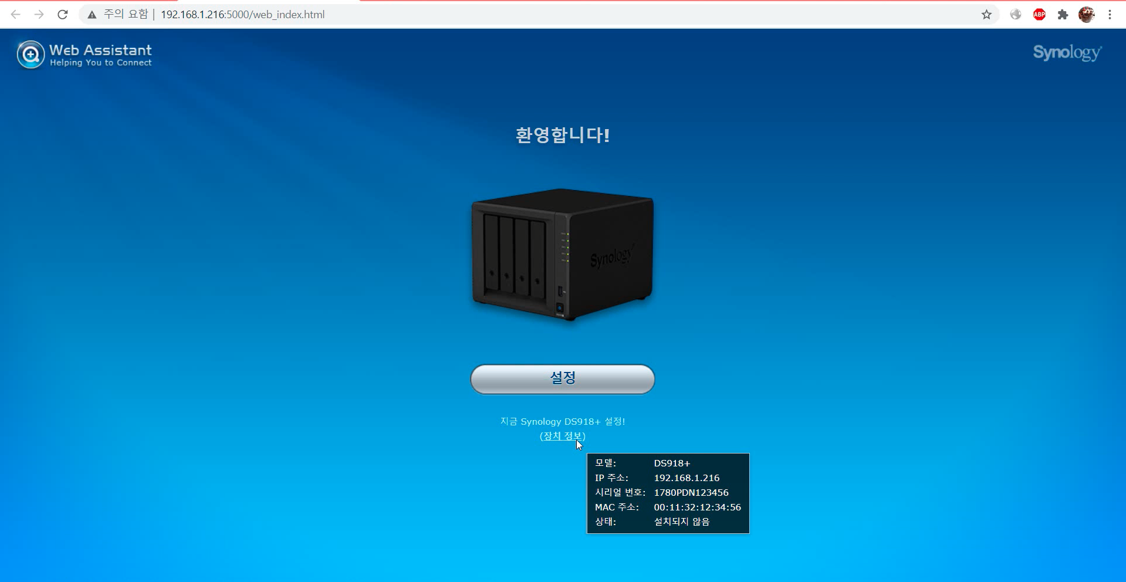This screenshot has width=1126, height=582.
Task: Click the address bar URL
Action: point(242,15)
